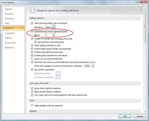The height and width of the screenshot is (121, 149).
Task: Click the Print section header
Action: point(85,100)
